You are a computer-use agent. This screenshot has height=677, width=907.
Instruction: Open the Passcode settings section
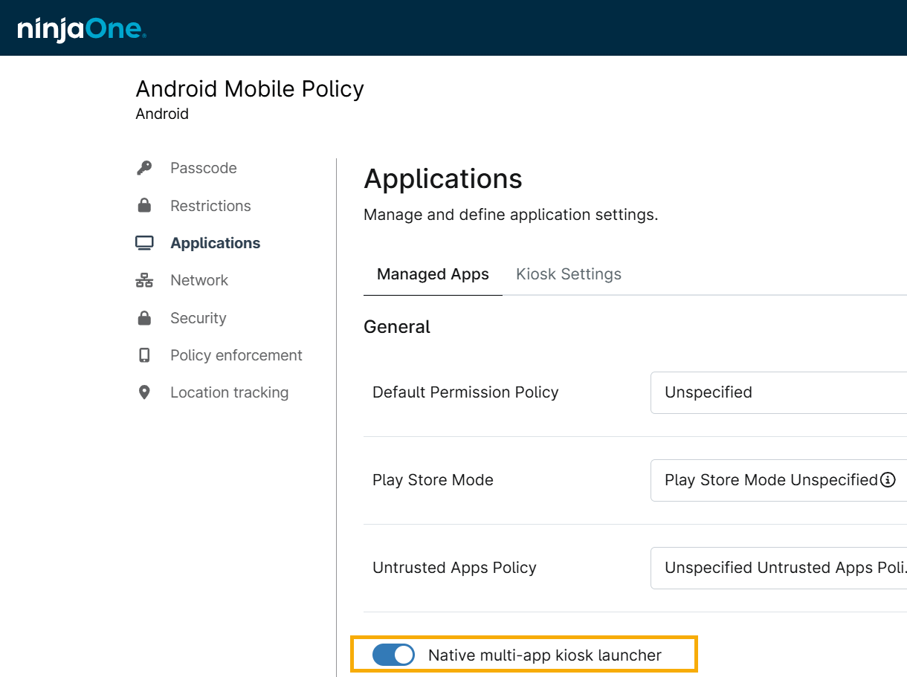tap(203, 168)
